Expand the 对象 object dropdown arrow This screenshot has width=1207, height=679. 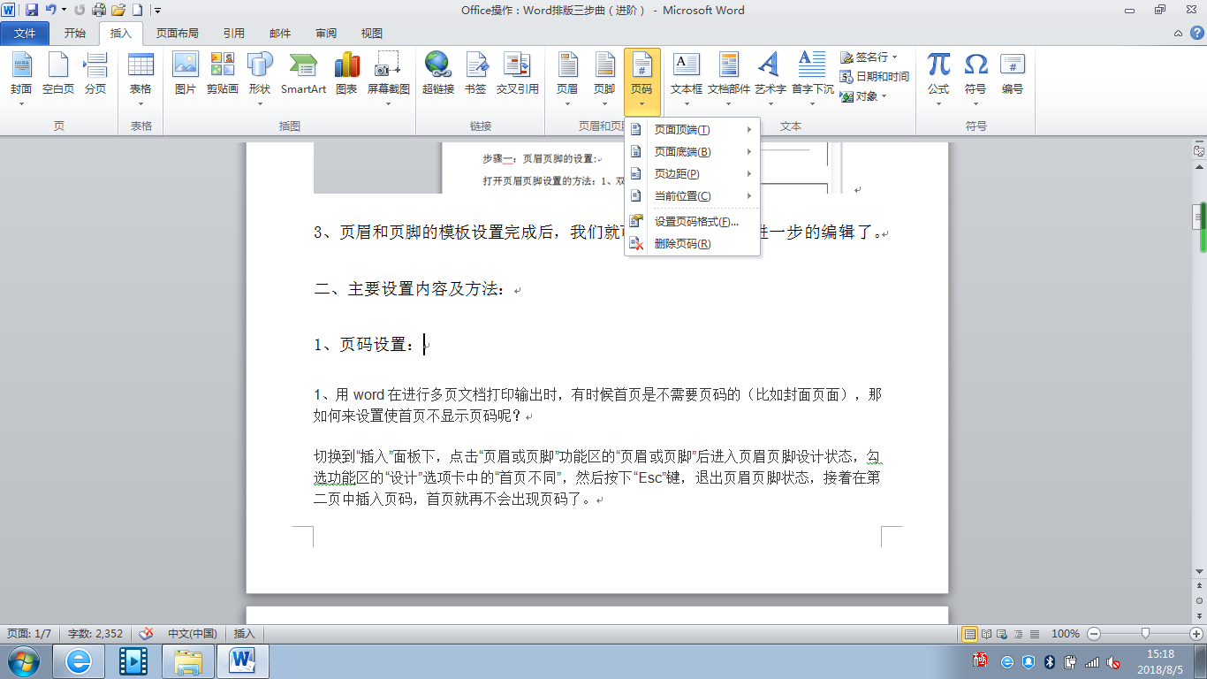[x=884, y=96]
